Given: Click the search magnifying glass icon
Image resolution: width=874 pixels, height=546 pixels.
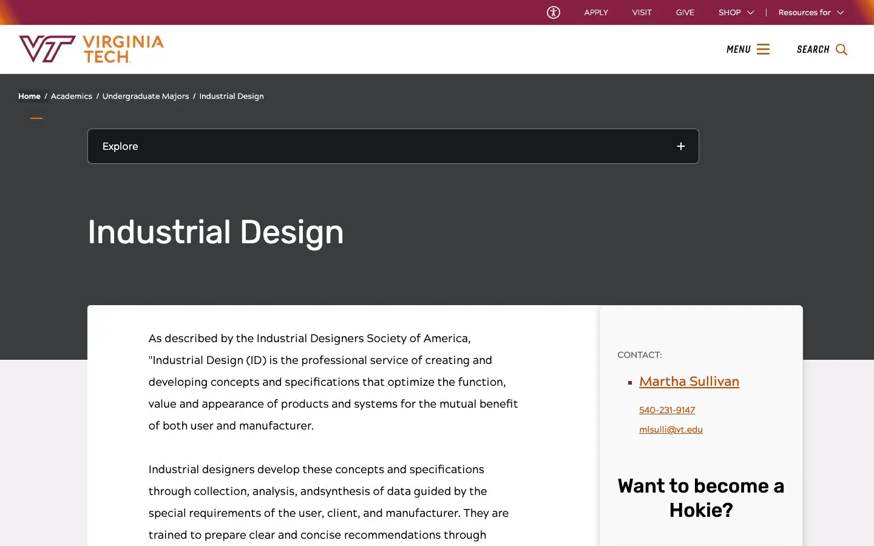Looking at the screenshot, I should click(x=841, y=49).
